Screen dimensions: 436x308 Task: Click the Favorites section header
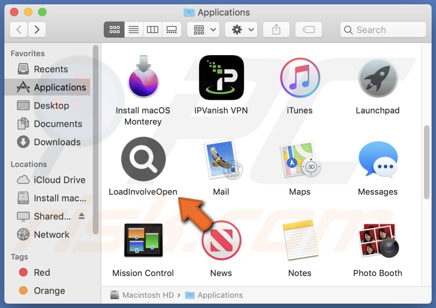[x=28, y=53]
